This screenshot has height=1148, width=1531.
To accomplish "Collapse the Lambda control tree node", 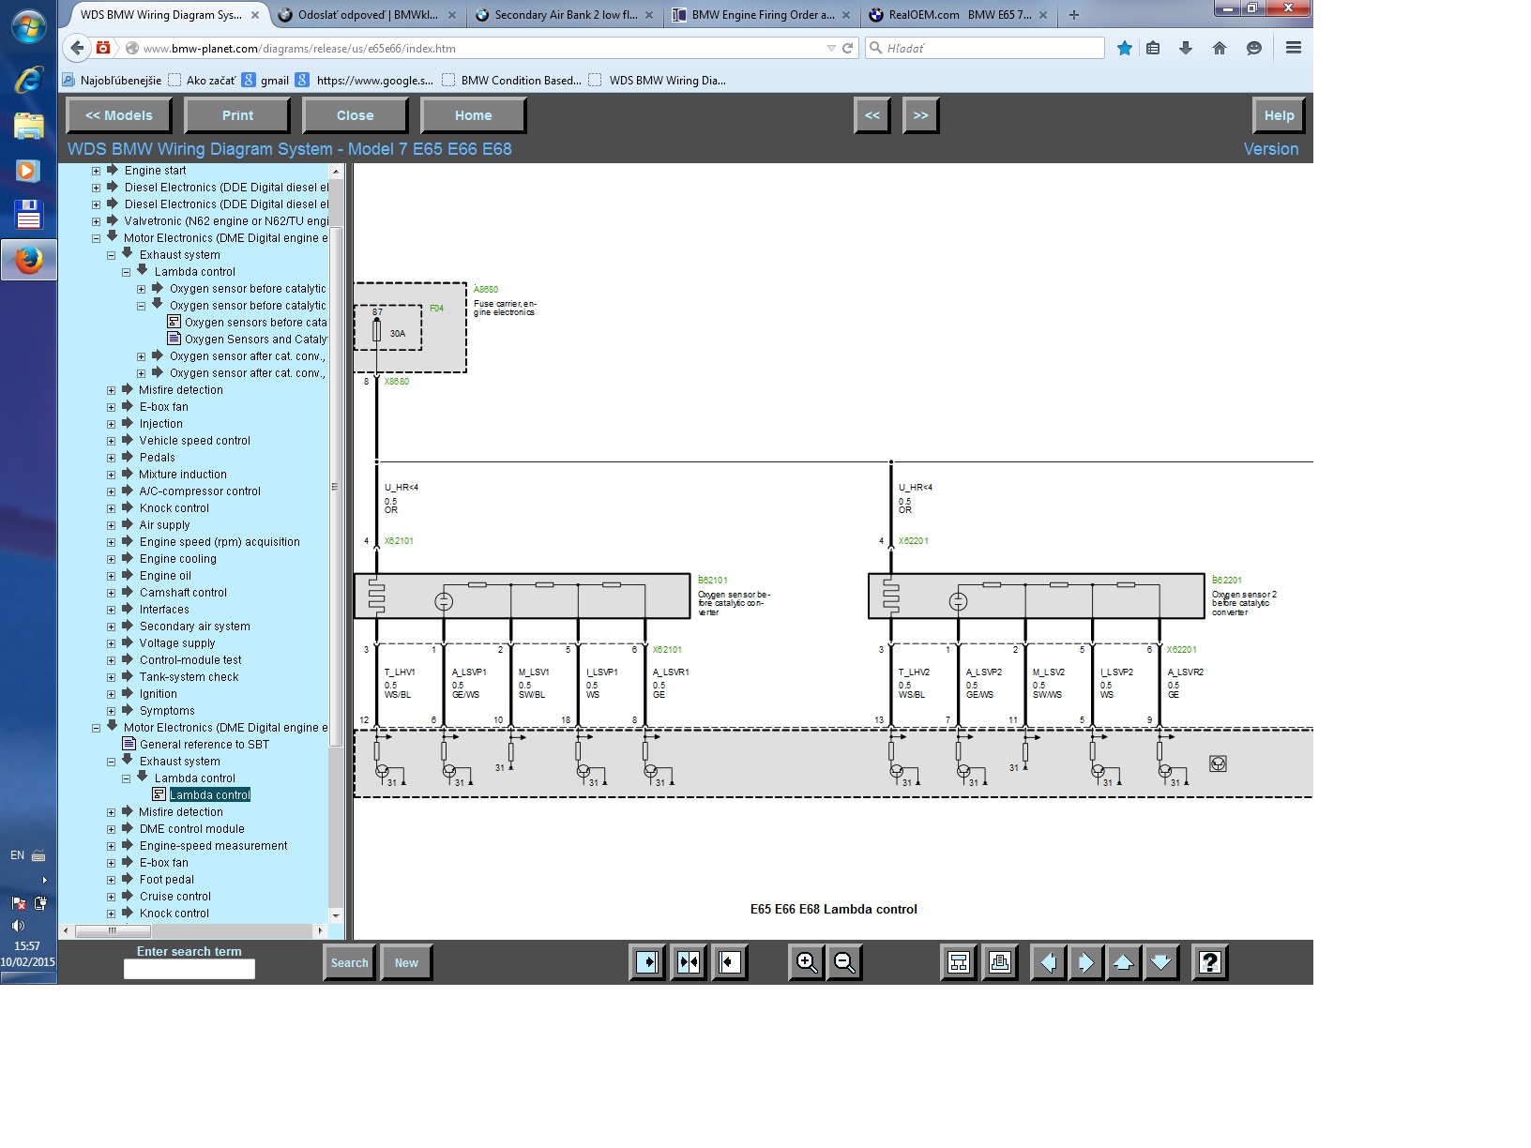I will pyautogui.click(x=126, y=272).
